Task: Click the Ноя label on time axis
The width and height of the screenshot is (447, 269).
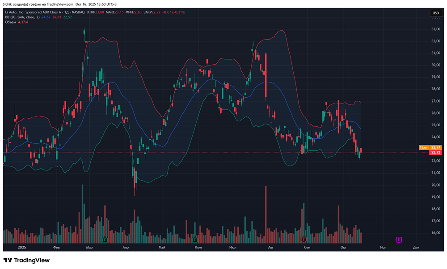Action: pyautogui.click(x=383, y=248)
